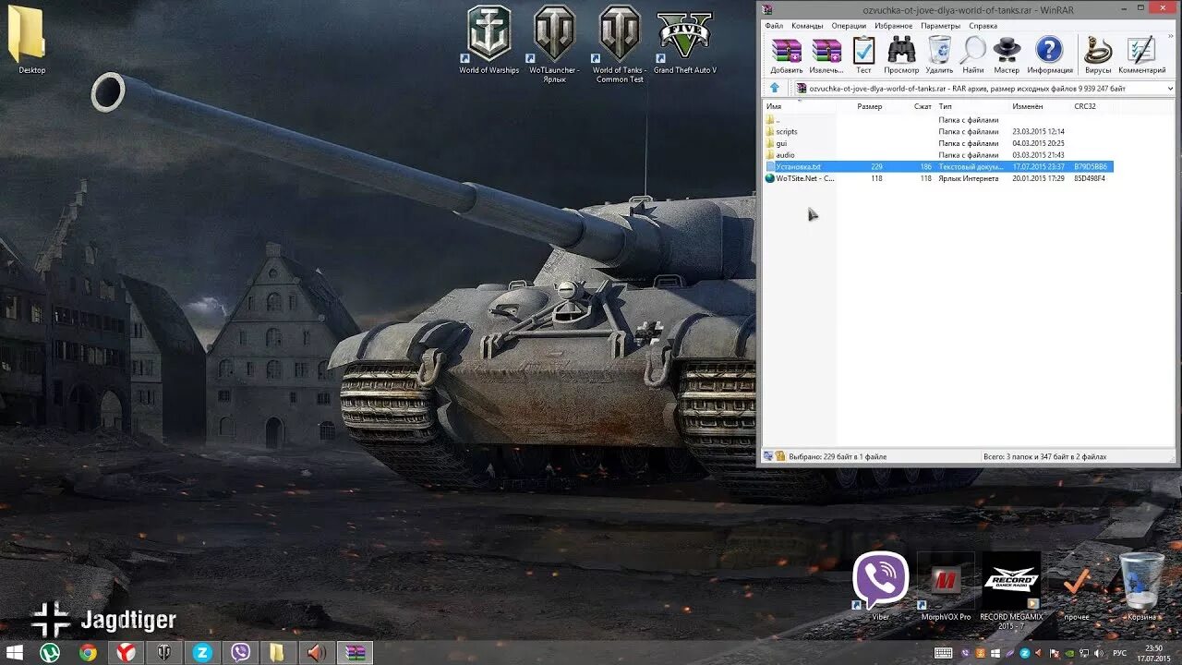Open the Операции menu

[849, 26]
